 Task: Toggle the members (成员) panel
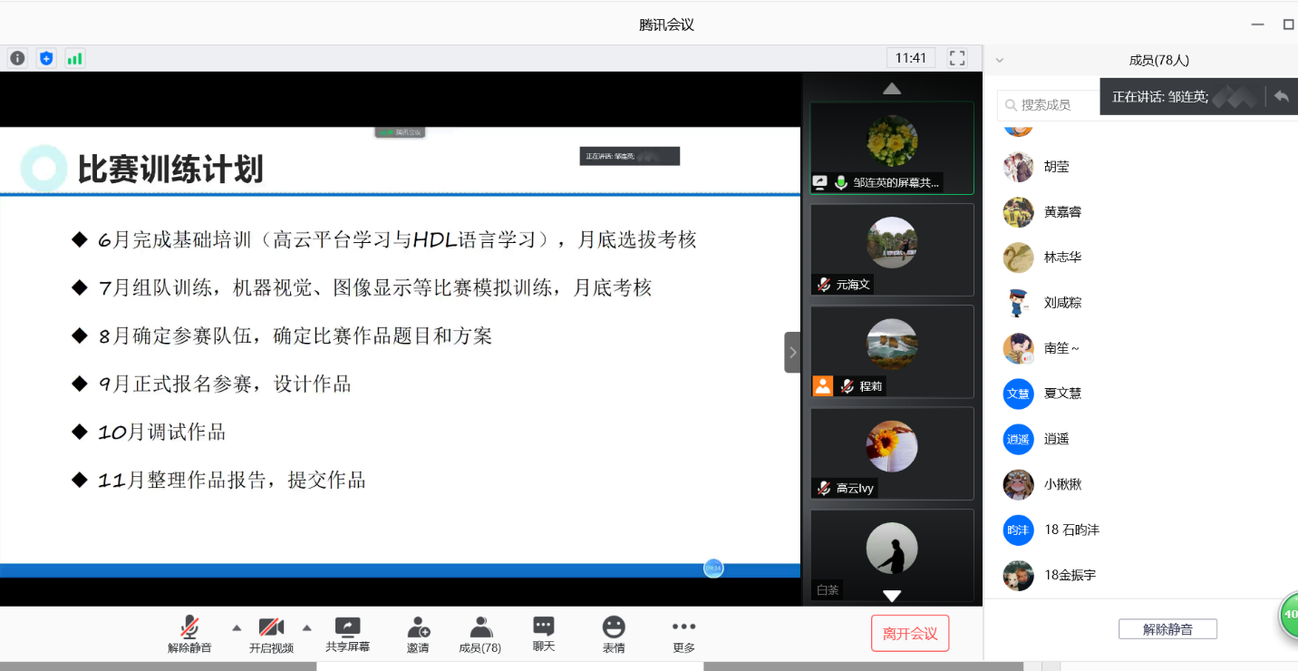click(x=479, y=634)
